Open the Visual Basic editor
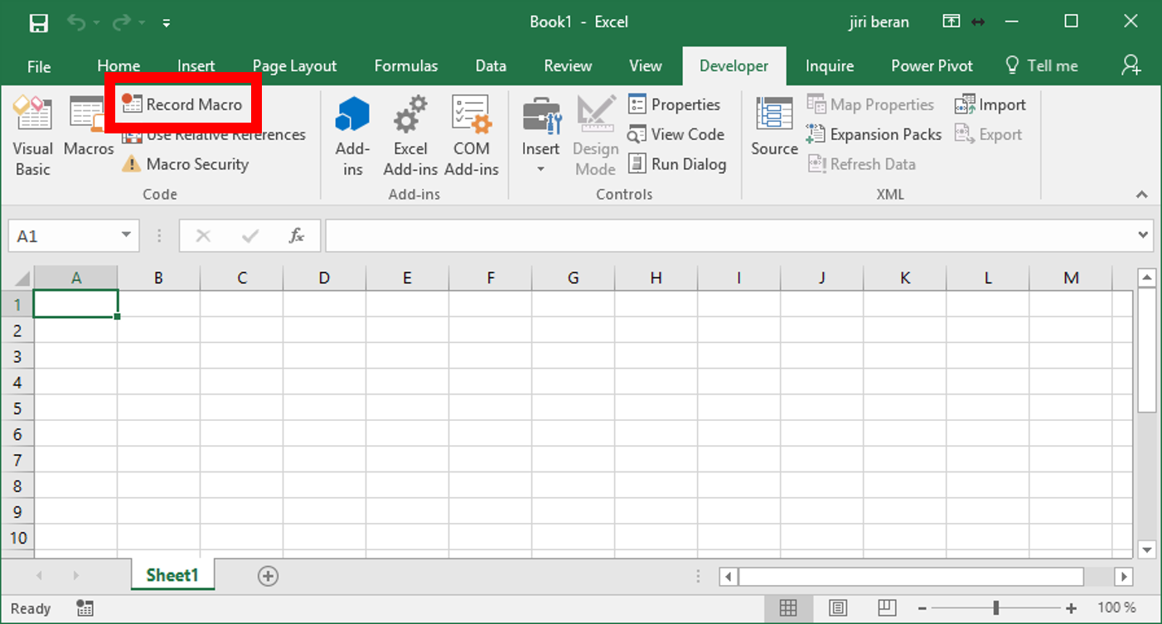 pyautogui.click(x=32, y=136)
